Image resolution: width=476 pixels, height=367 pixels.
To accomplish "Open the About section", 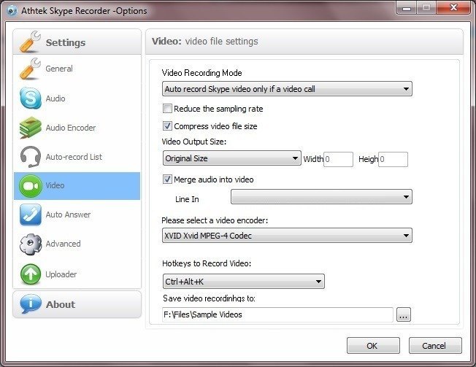I will pos(77,304).
